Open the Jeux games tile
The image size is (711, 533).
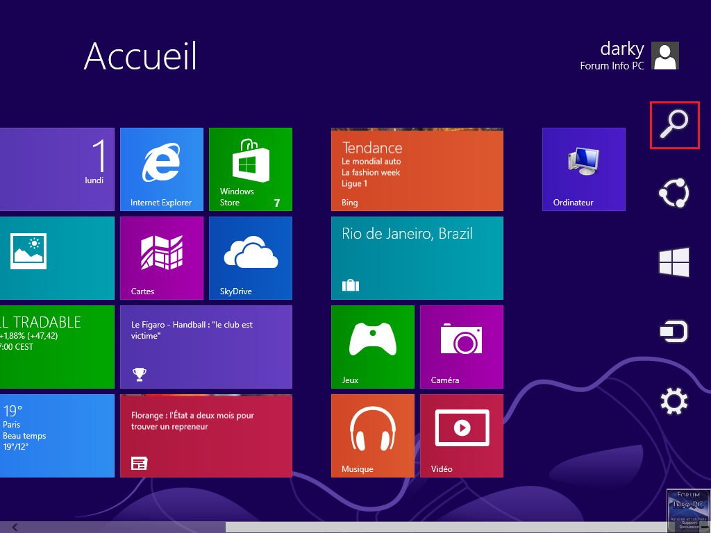click(x=373, y=347)
